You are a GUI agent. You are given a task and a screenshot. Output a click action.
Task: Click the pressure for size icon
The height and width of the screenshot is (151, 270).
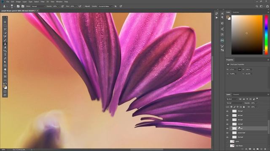pos(121,6)
